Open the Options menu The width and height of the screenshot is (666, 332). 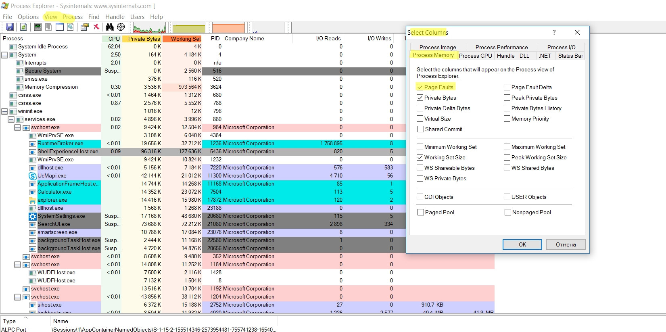tap(28, 17)
